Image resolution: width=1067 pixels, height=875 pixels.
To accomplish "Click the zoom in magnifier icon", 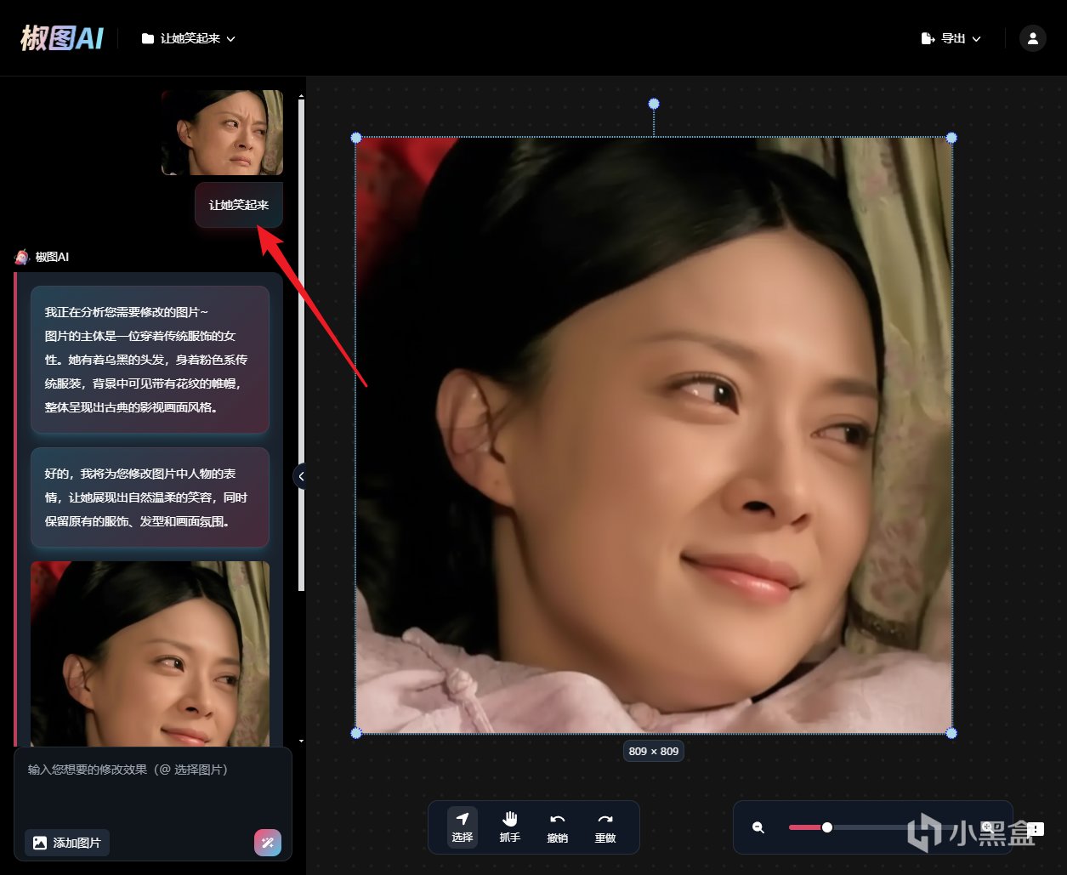I will [x=986, y=827].
